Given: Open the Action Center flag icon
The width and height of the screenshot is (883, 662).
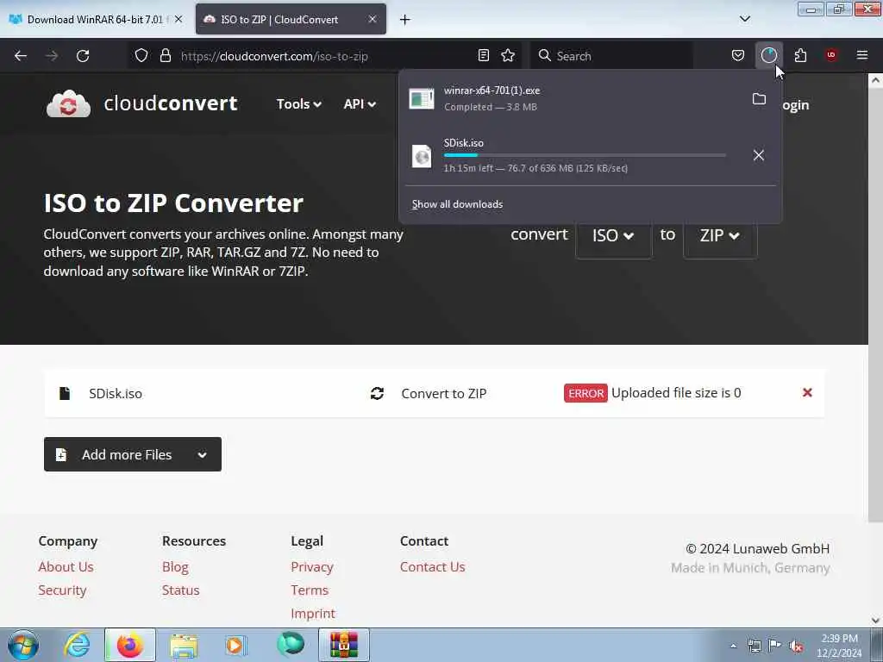Looking at the screenshot, I should [775, 646].
